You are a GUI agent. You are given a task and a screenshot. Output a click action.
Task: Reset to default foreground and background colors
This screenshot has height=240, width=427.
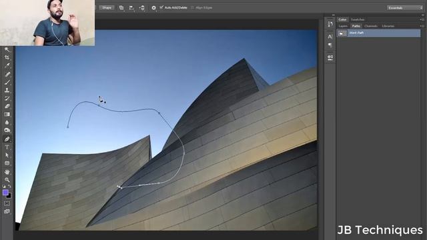click(4, 187)
